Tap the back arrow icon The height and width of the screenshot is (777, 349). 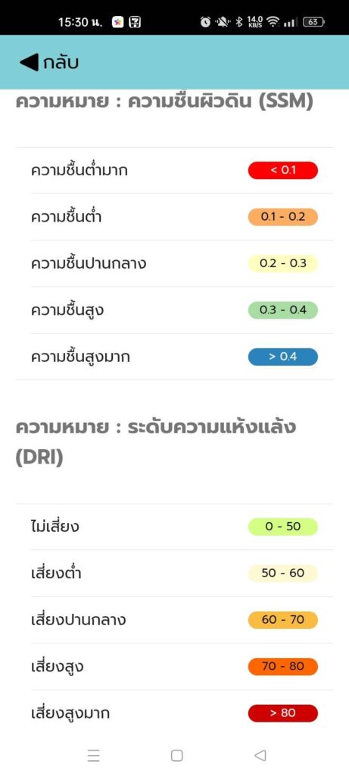pos(30,62)
